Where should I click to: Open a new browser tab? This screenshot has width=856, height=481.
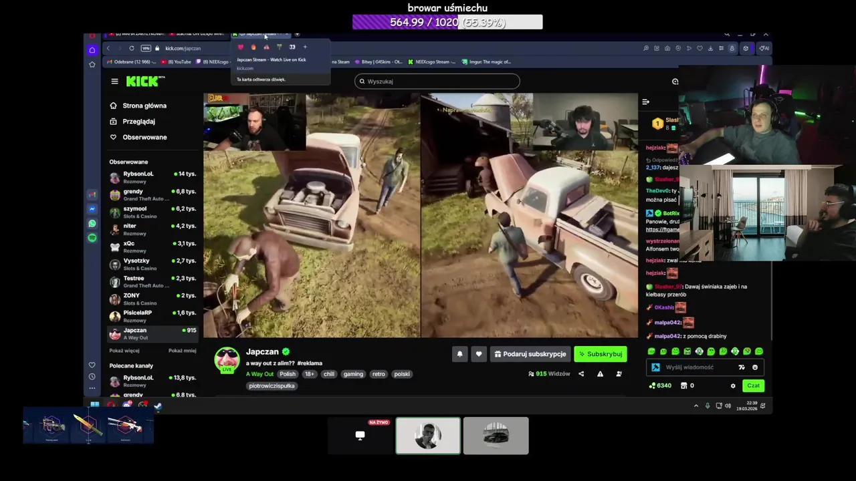(x=297, y=33)
